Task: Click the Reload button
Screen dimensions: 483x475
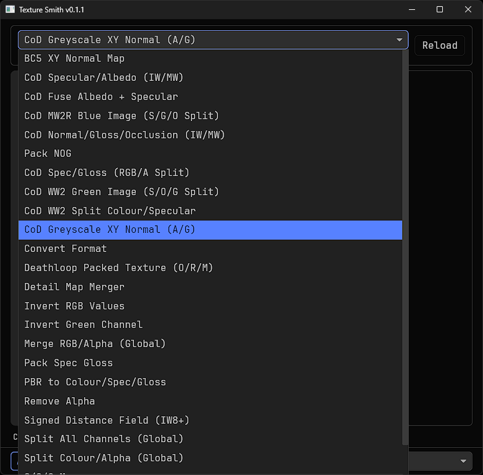Action: 440,45
